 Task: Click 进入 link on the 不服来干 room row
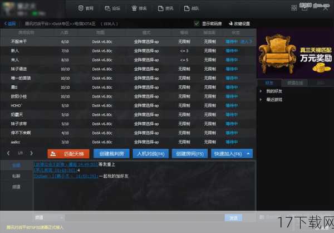pos(246,42)
